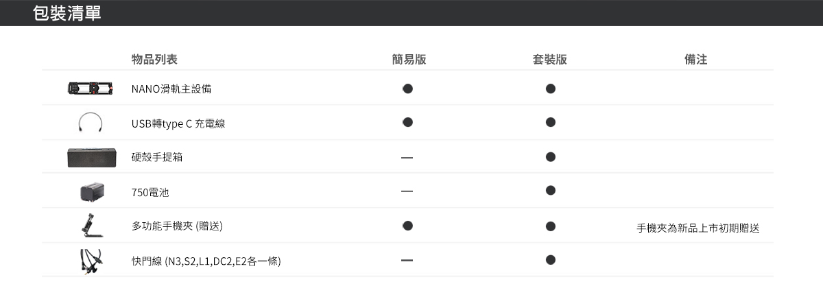This screenshot has width=823, height=284.
Task: Click the 套裝版 dot for 750電池
Action: pyautogui.click(x=551, y=190)
